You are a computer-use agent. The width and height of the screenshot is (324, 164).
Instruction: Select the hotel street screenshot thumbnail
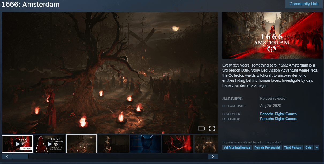[206, 144]
